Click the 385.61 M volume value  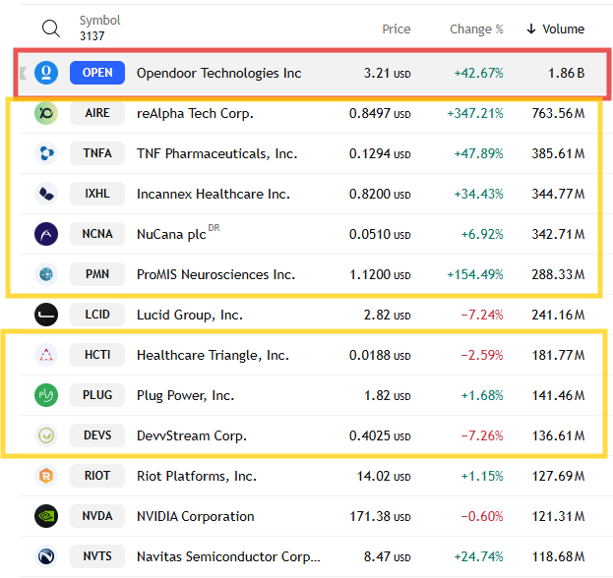(558, 153)
